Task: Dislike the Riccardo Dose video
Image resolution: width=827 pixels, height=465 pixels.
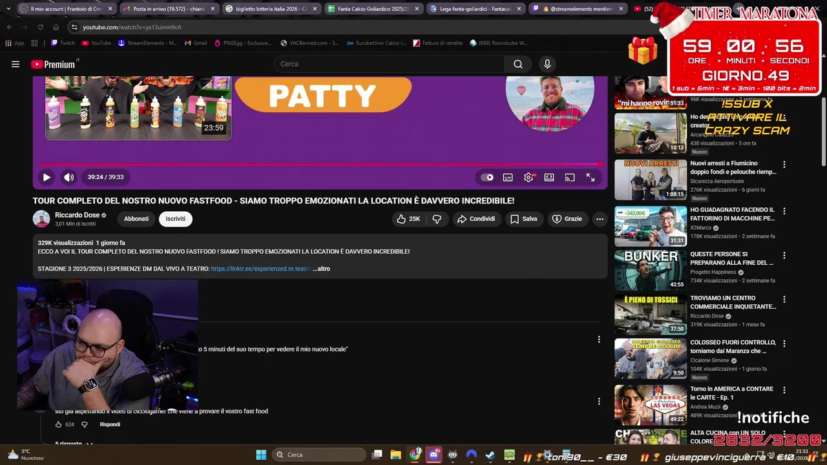Action: coord(437,219)
